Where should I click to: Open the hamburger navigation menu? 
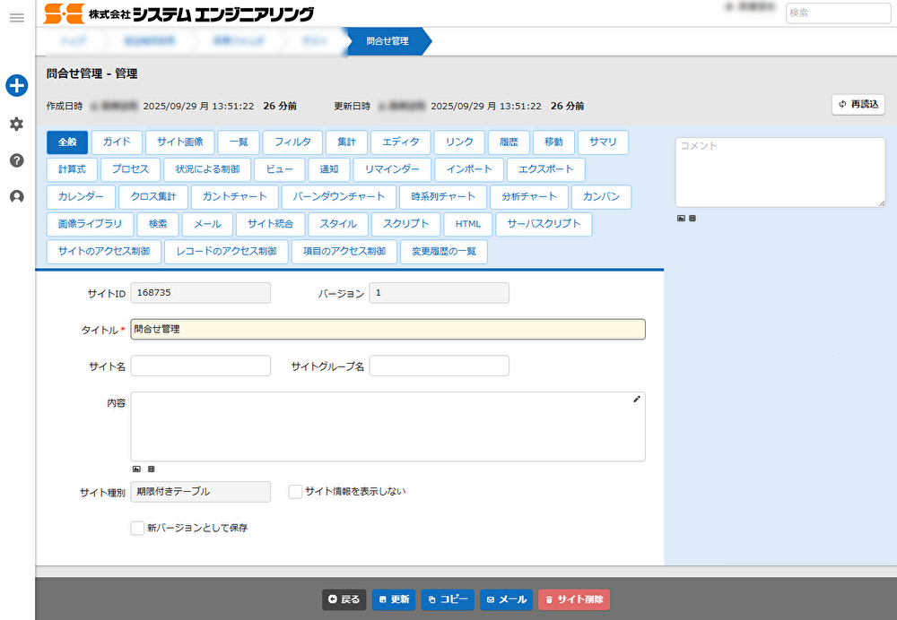click(x=16, y=18)
